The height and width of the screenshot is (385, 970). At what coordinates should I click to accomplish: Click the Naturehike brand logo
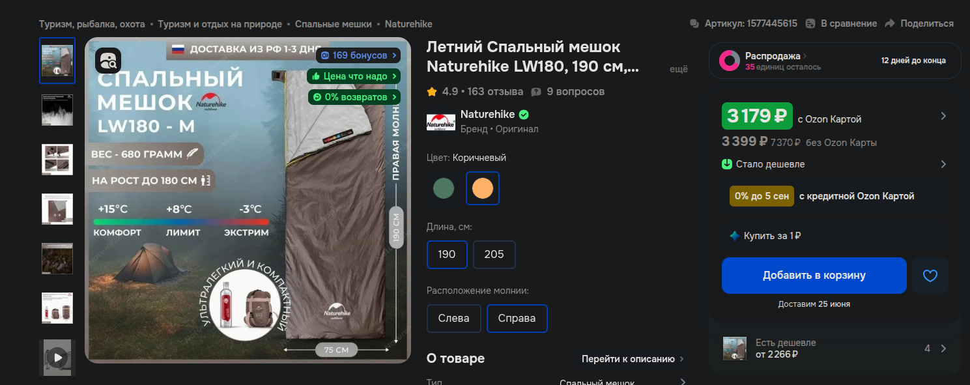tap(441, 122)
